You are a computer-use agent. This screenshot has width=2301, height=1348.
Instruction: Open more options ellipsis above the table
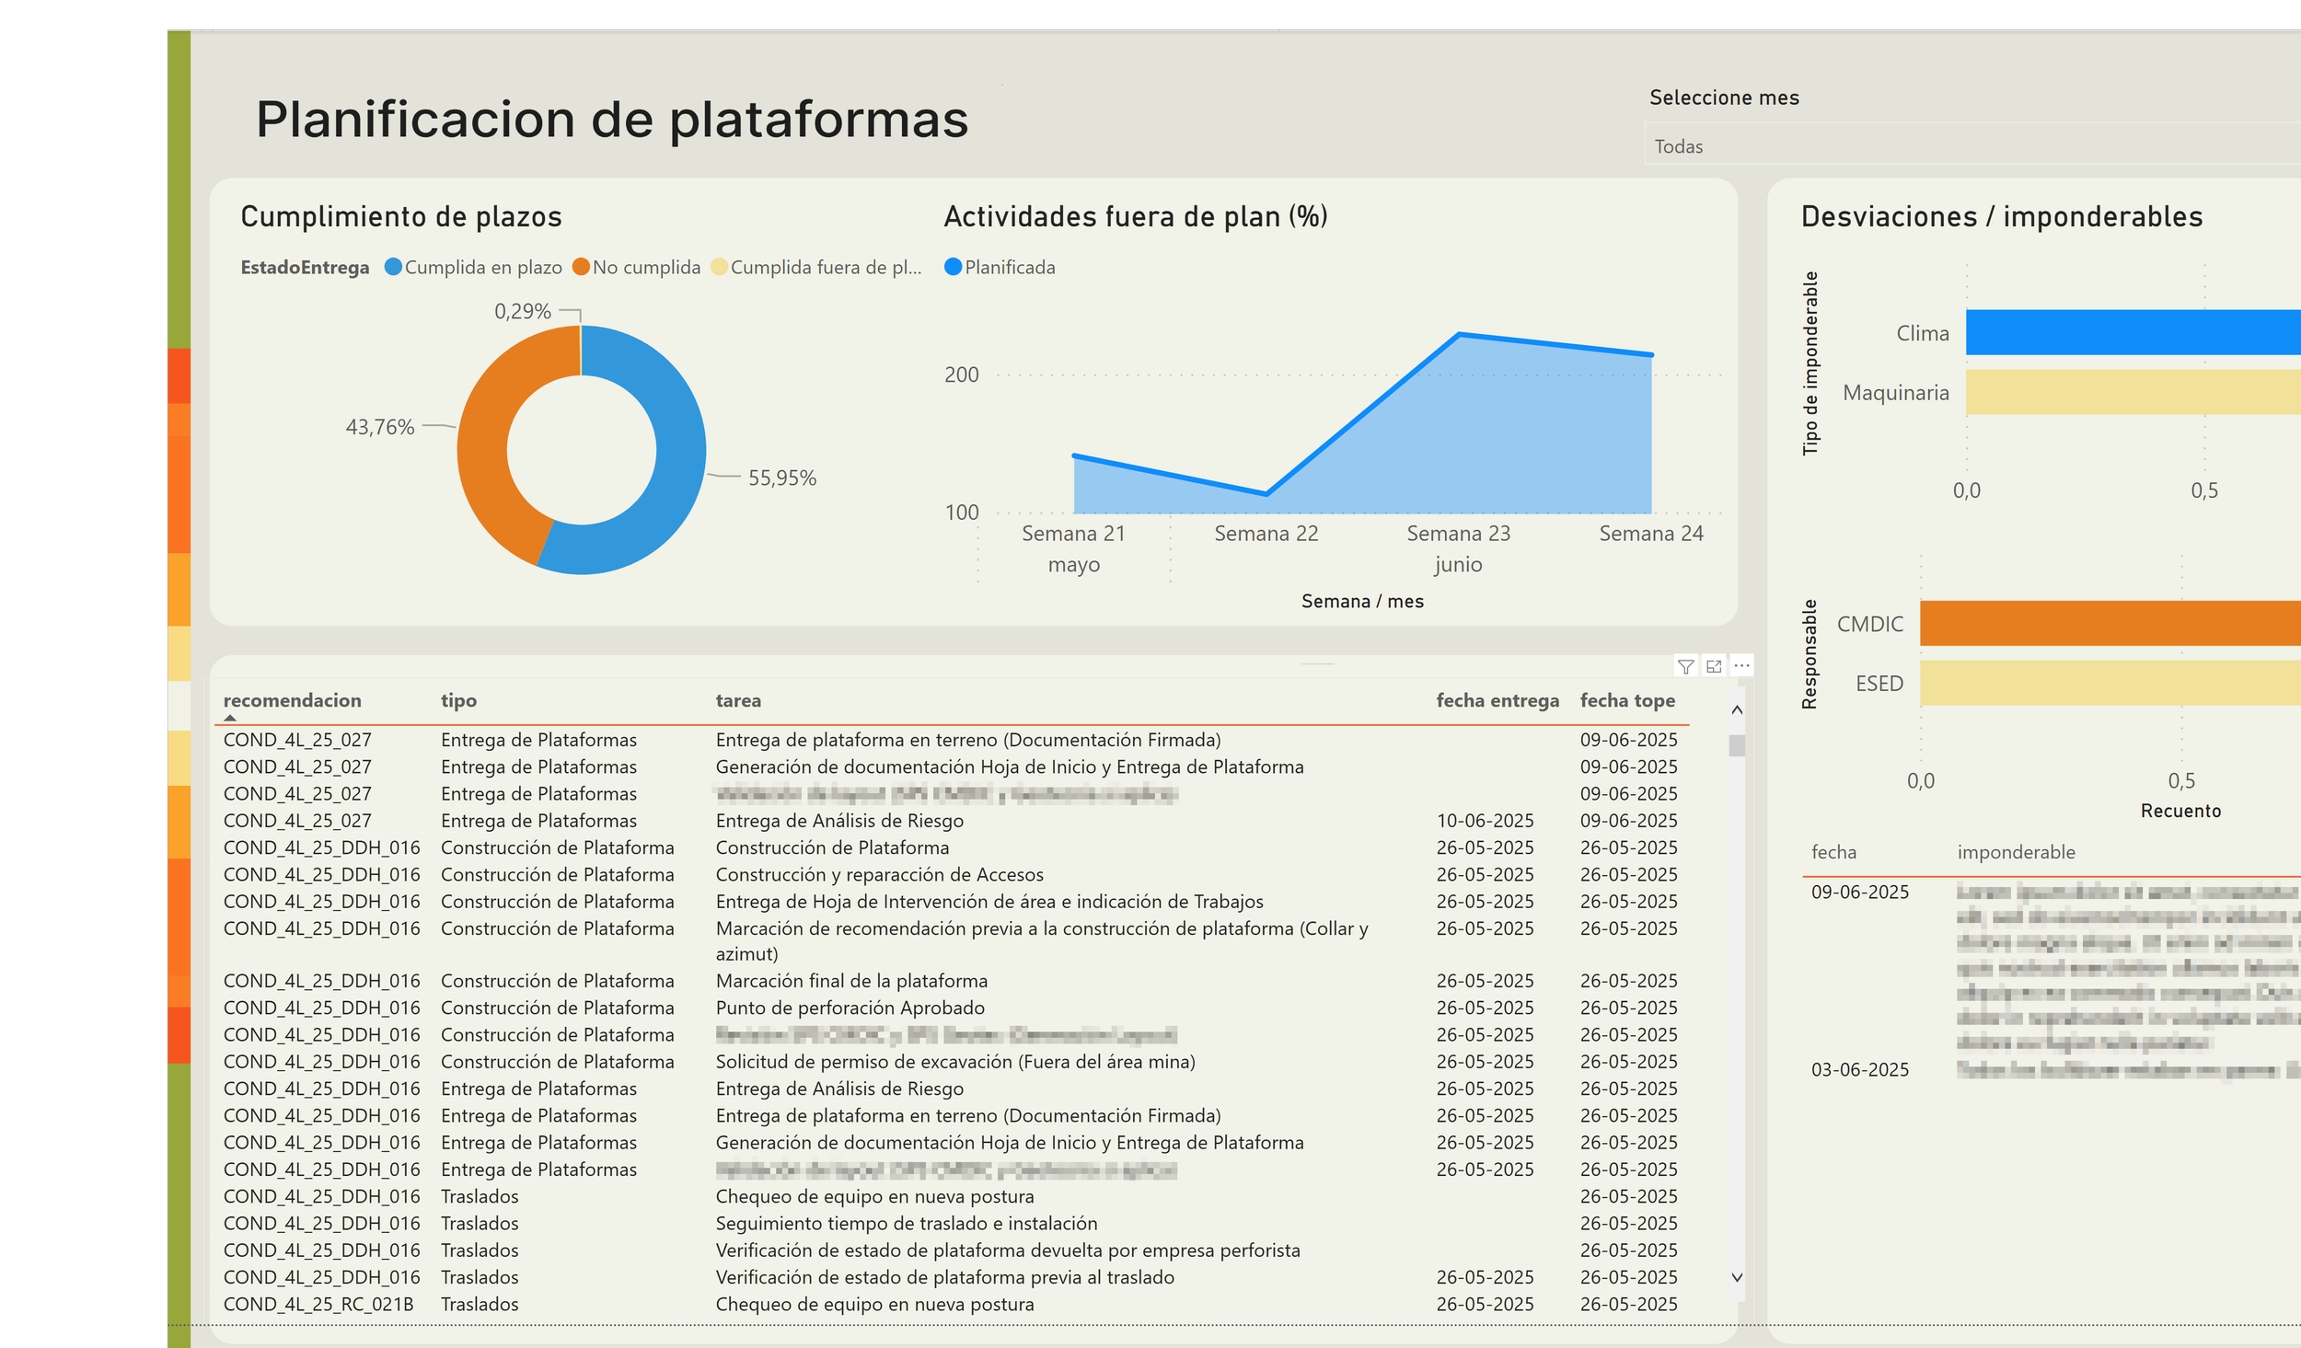(x=1741, y=666)
